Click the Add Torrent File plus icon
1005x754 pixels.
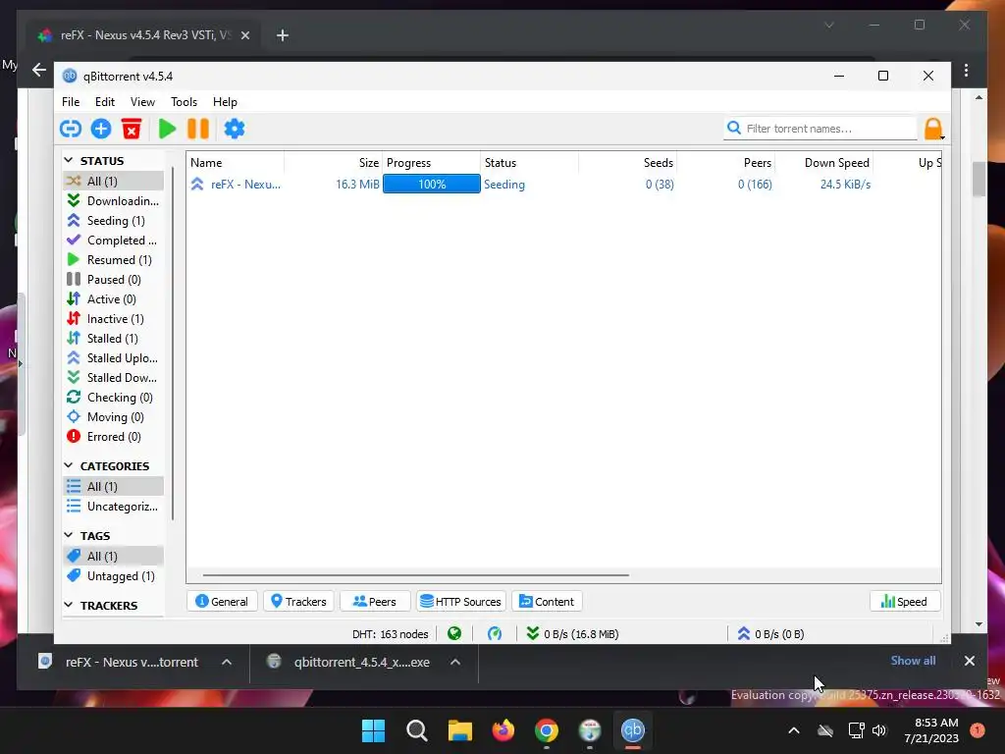[x=101, y=129]
